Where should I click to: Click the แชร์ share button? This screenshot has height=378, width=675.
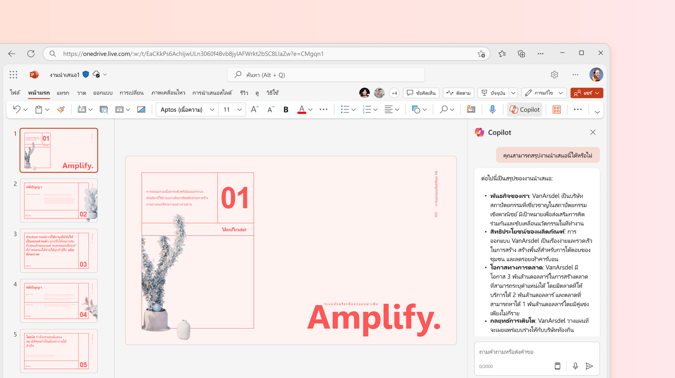tap(587, 93)
